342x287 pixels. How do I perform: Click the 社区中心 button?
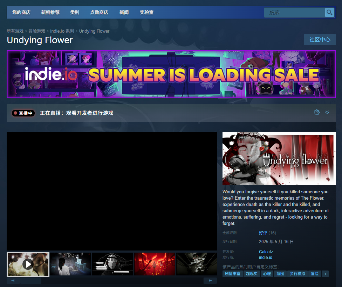point(320,40)
